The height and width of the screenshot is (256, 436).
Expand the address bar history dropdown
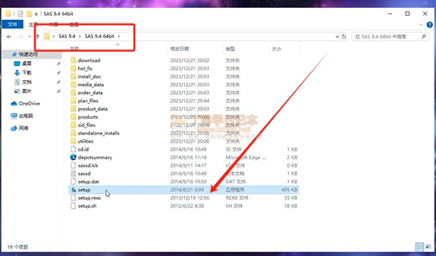coord(337,37)
